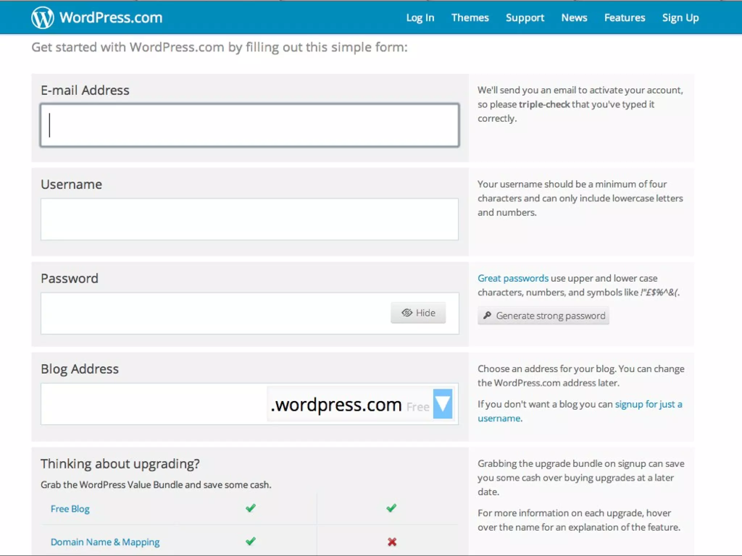
Task: Click the key icon for password generation
Action: (x=487, y=315)
